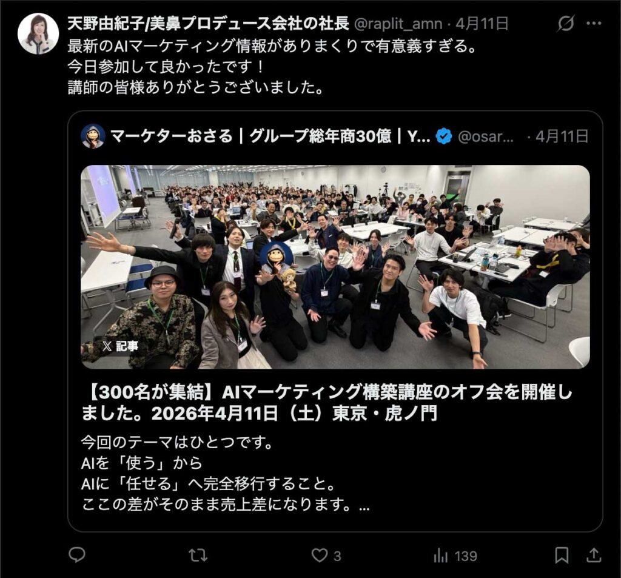
Task: Open マーケターおさる's monkey avatar
Action: click(x=93, y=136)
